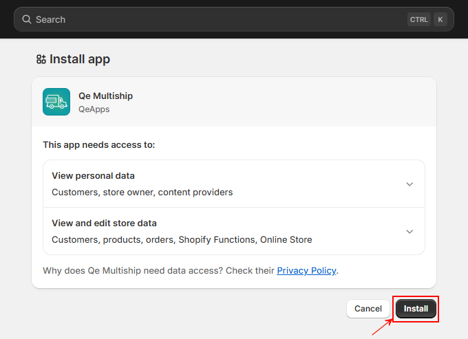Click 'Why does Qe Multiship need data access' text
Screen dimensions: 468x339
tap(133, 270)
